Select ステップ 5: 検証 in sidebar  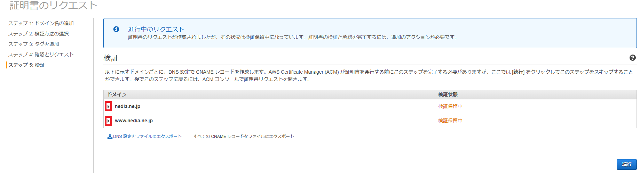[26, 65]
